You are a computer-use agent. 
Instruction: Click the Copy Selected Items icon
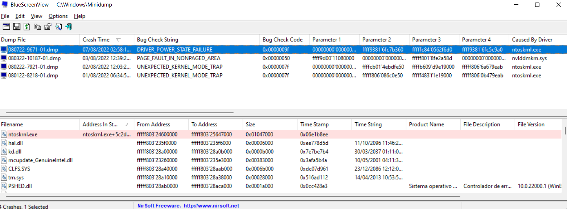[37, 26]
